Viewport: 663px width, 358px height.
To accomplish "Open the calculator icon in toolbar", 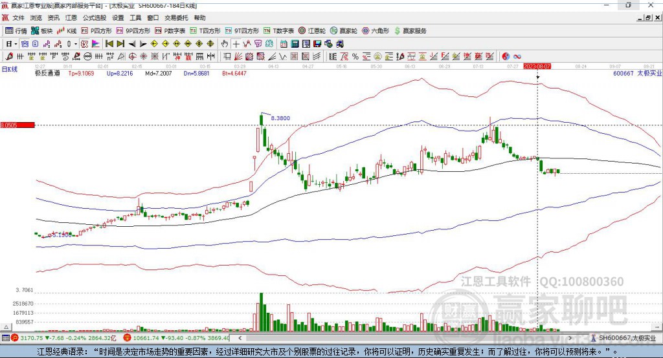I will (x=295, y=44).
